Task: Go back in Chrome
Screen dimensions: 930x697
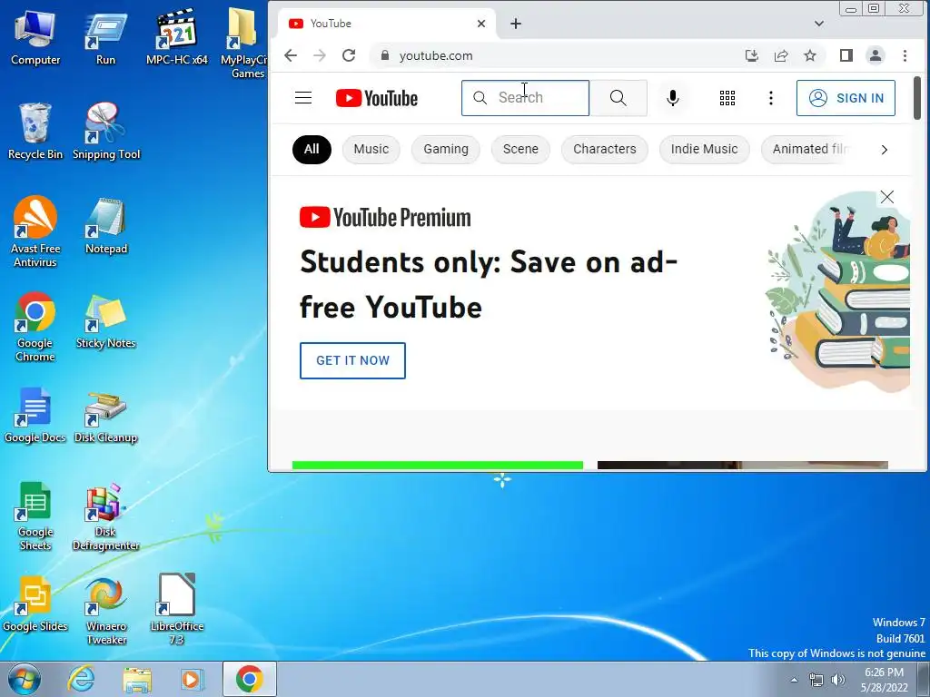Action: 291,55
